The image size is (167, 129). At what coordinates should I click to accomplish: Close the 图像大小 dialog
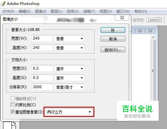[122, 18]
